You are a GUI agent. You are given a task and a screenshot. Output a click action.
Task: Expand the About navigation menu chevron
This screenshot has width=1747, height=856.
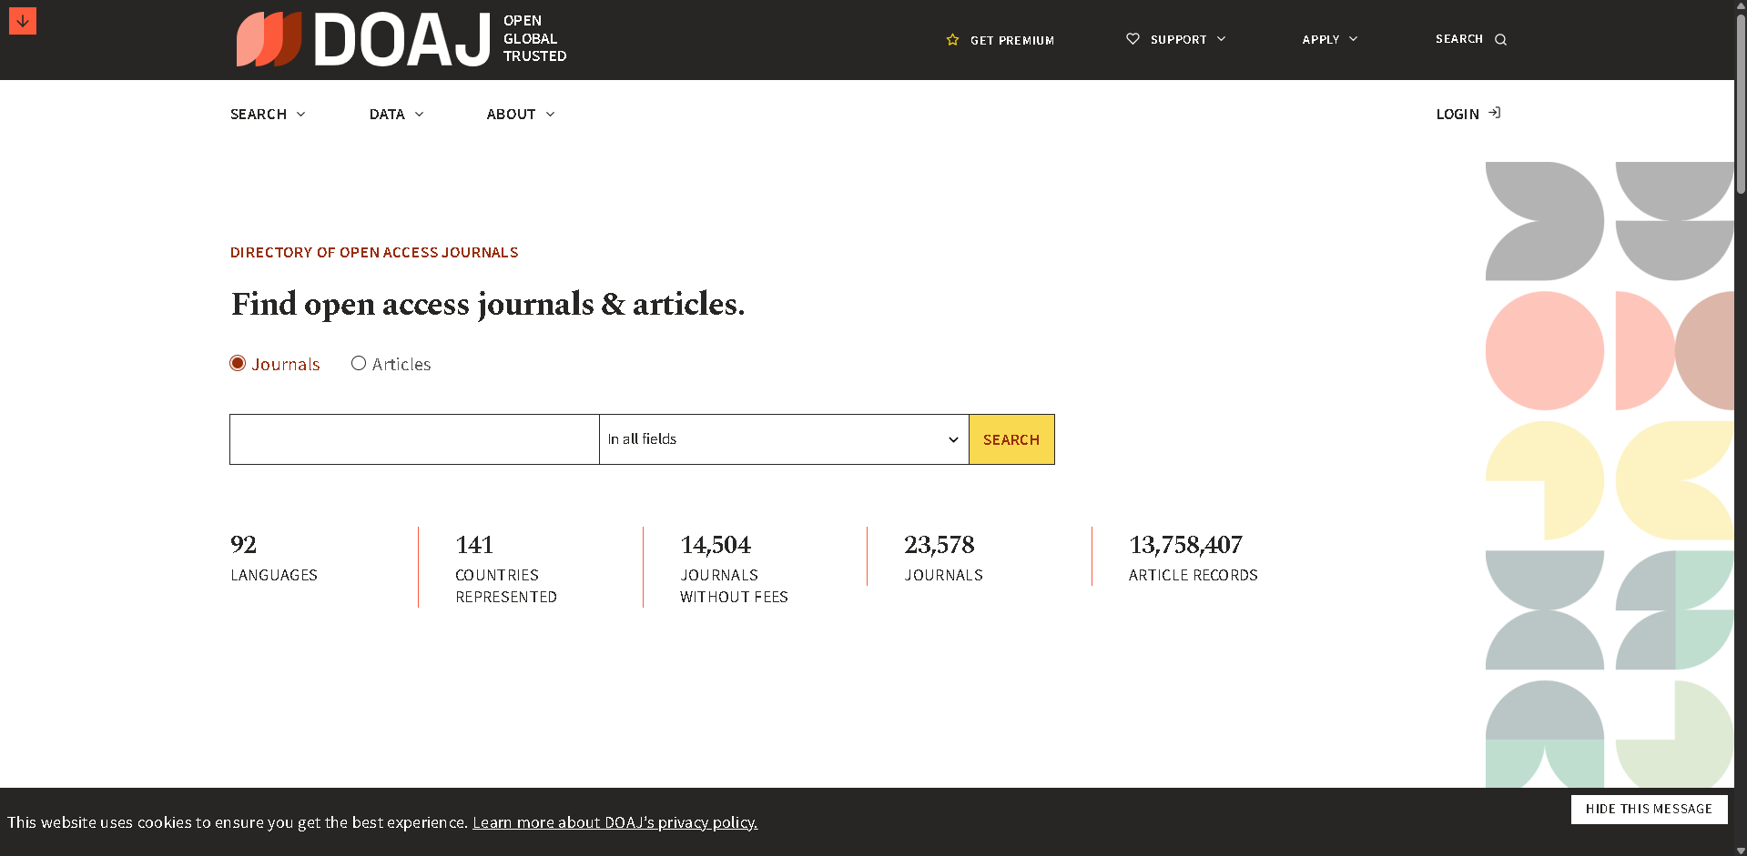point(551,114)
